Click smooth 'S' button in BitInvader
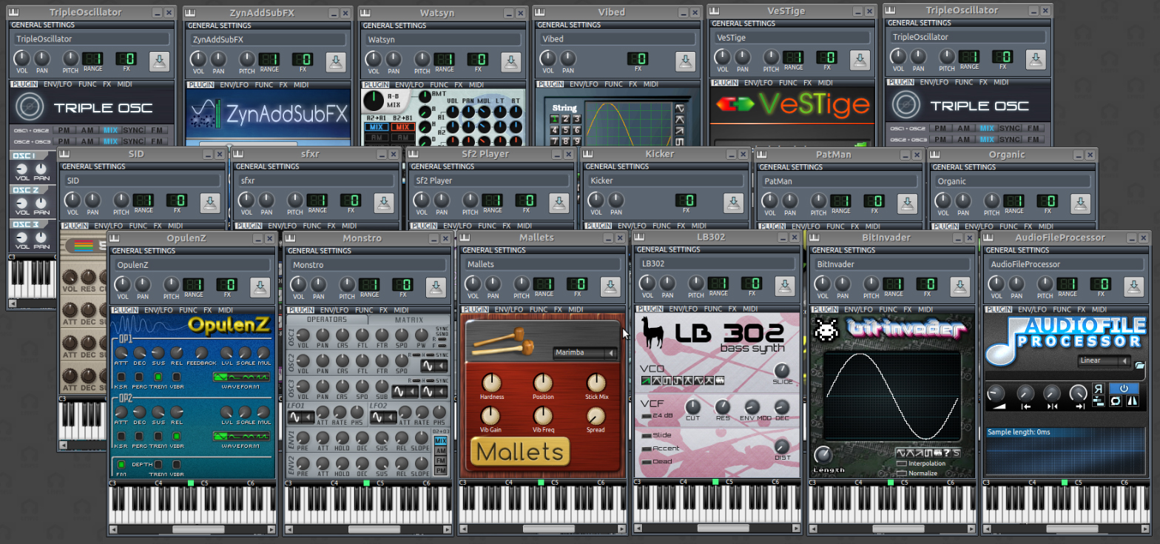 coord(957,453)
